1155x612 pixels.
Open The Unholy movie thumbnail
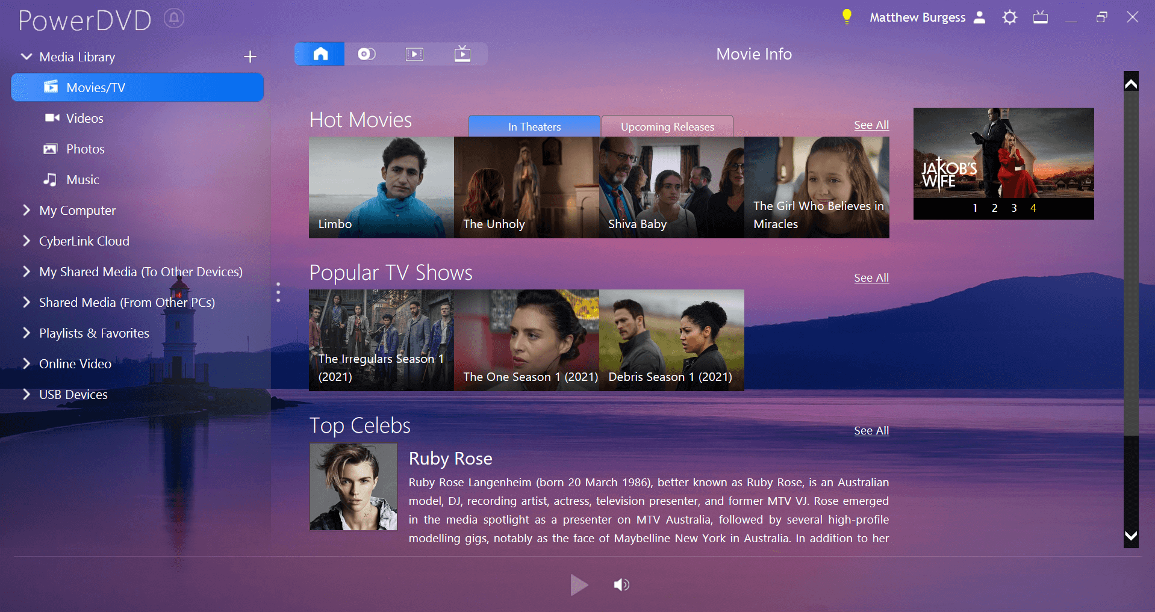click(526, 187)
